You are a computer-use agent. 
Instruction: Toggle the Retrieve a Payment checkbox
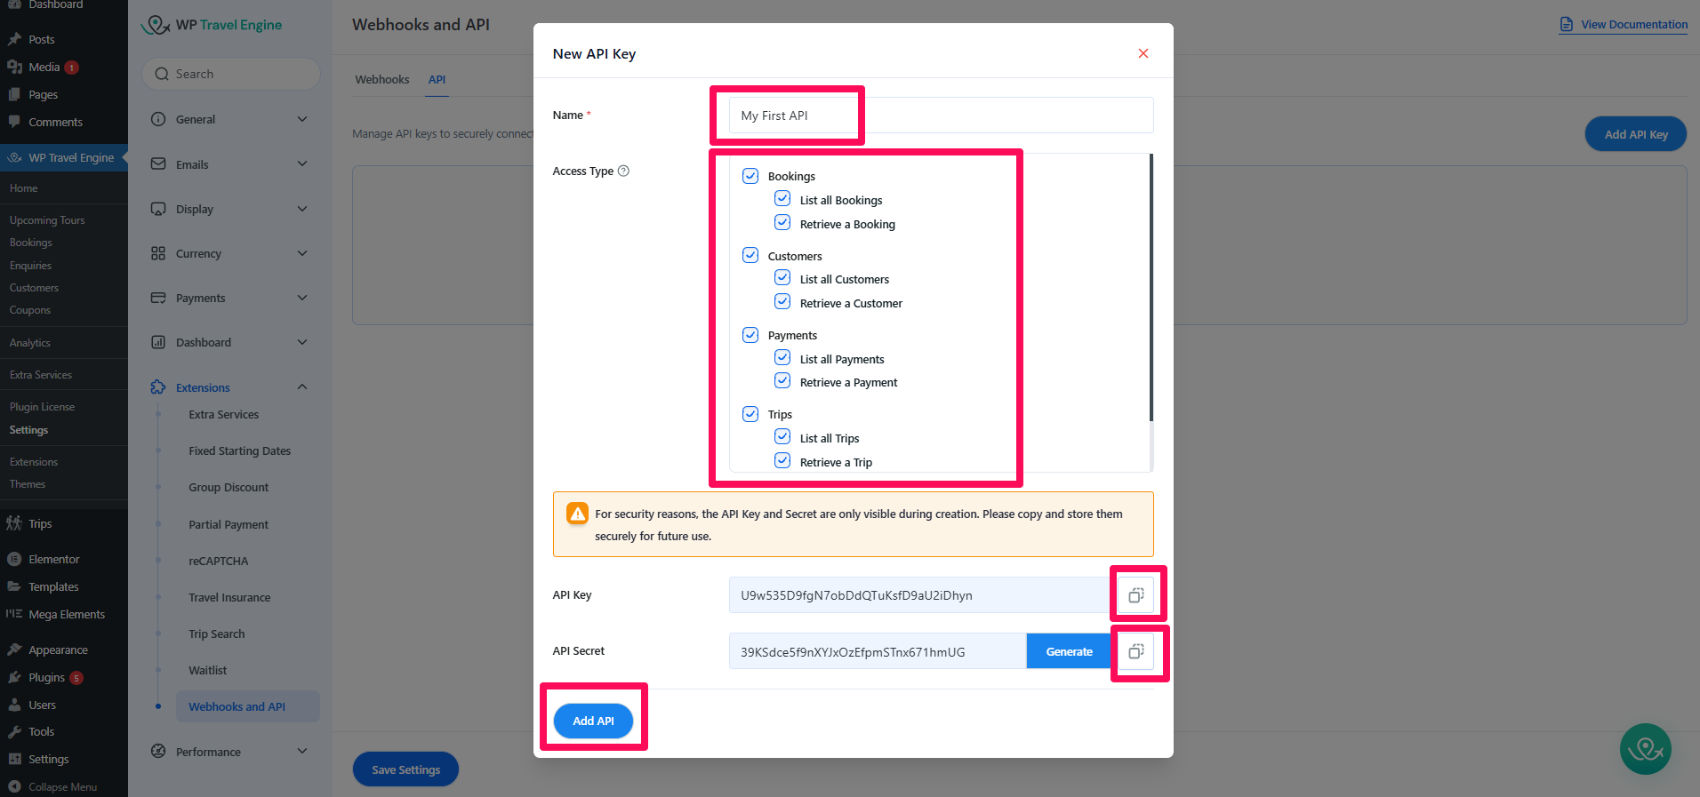pos(782,381)
